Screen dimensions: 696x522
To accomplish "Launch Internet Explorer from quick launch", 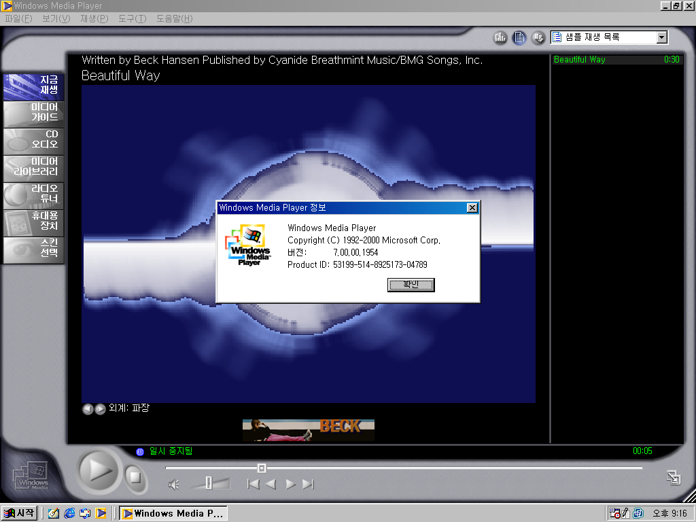I will click(x=69, y=513).
